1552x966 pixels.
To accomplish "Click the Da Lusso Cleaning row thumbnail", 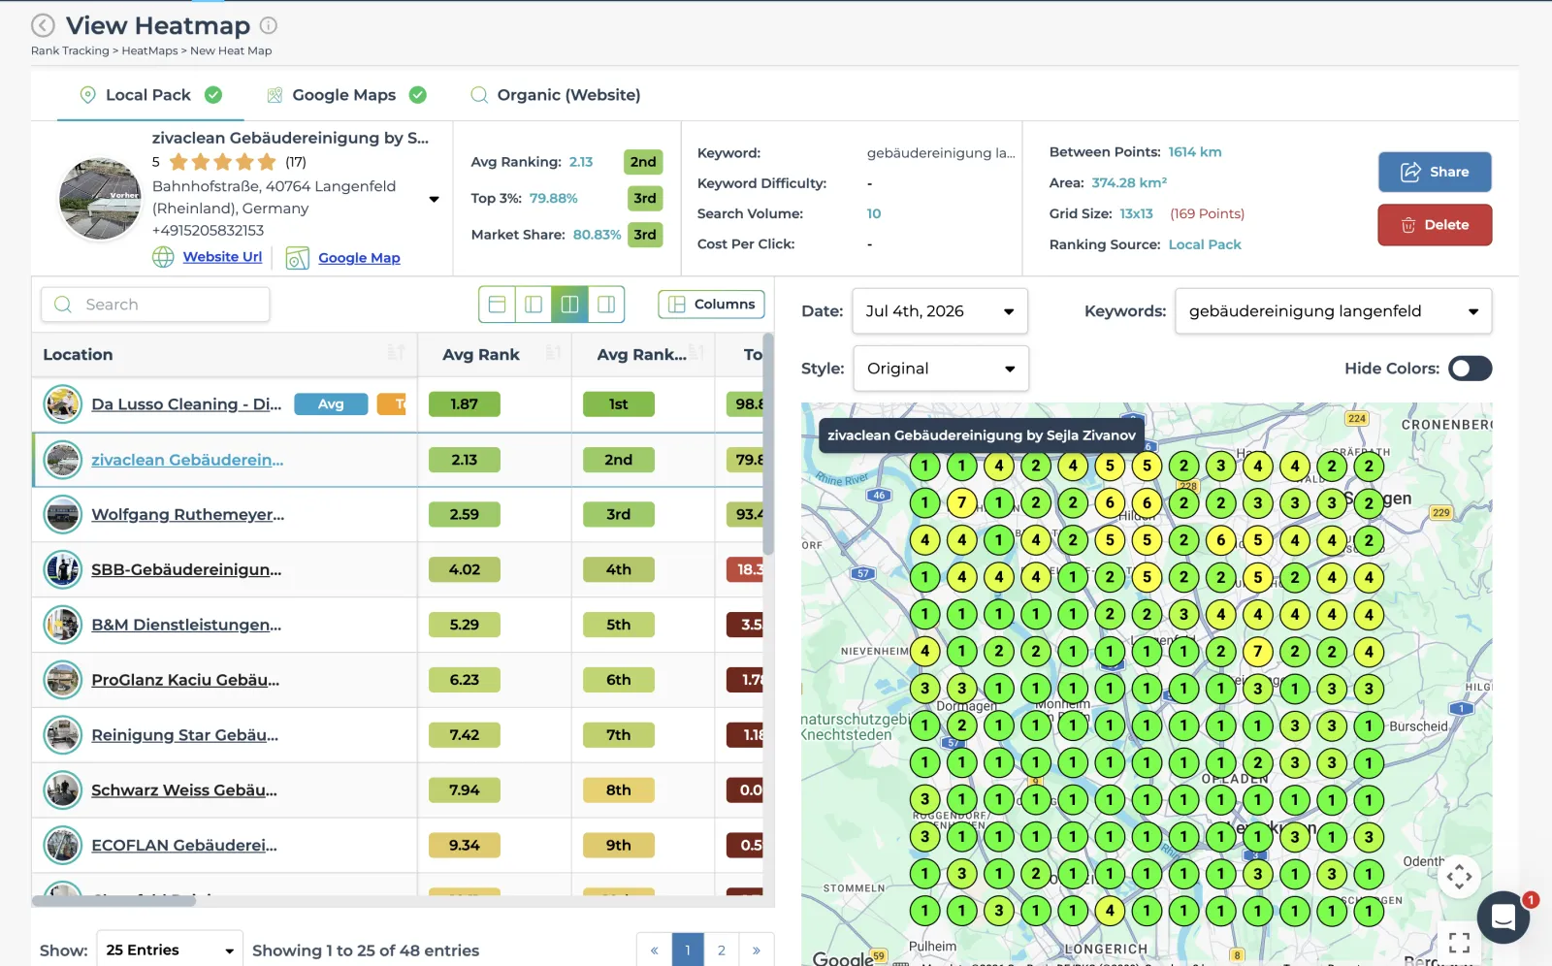I will (x=63, y=404).
